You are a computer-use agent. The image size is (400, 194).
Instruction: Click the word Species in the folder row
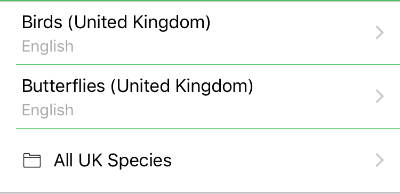140,161
